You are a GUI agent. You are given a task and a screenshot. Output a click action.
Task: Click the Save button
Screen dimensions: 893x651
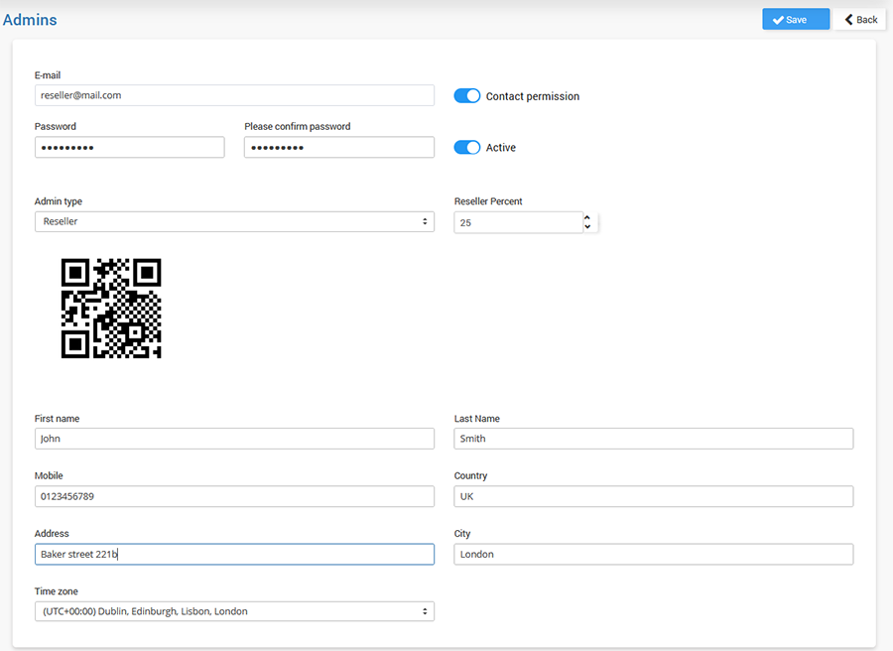coord(795,20)
